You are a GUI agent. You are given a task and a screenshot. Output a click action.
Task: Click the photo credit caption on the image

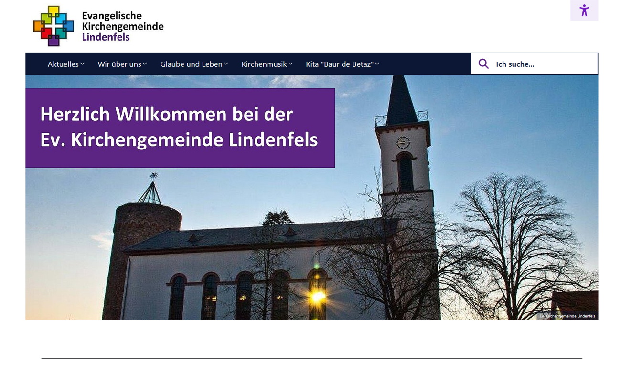point(567,316)
